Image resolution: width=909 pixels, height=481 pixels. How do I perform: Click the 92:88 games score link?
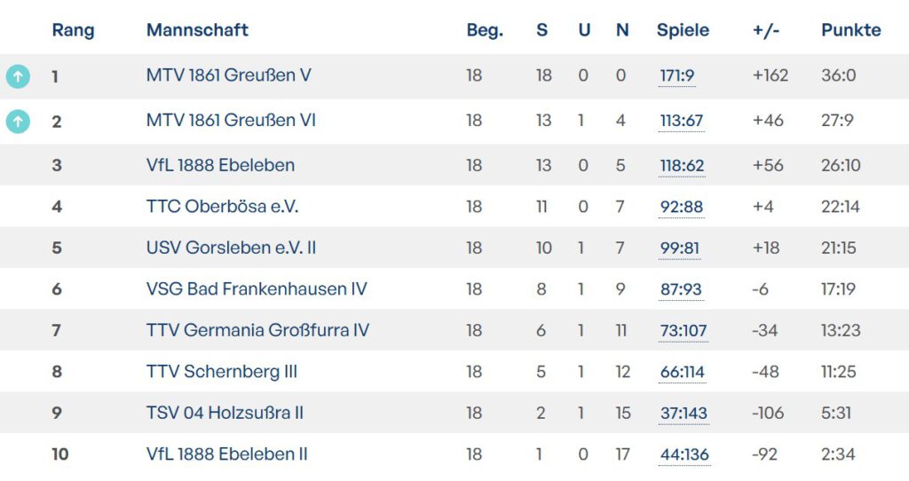click(x=681, y=208)
